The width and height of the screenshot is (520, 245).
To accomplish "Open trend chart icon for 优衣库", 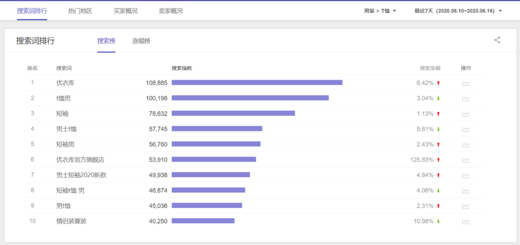I will 466,83.
